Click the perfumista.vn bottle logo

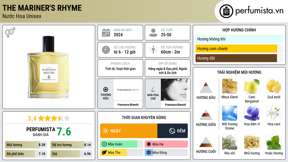[x=226, y=11]
